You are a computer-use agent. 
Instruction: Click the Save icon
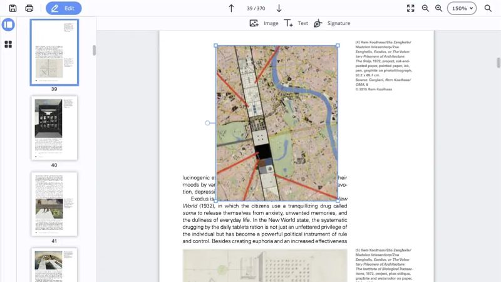[13, 8]
